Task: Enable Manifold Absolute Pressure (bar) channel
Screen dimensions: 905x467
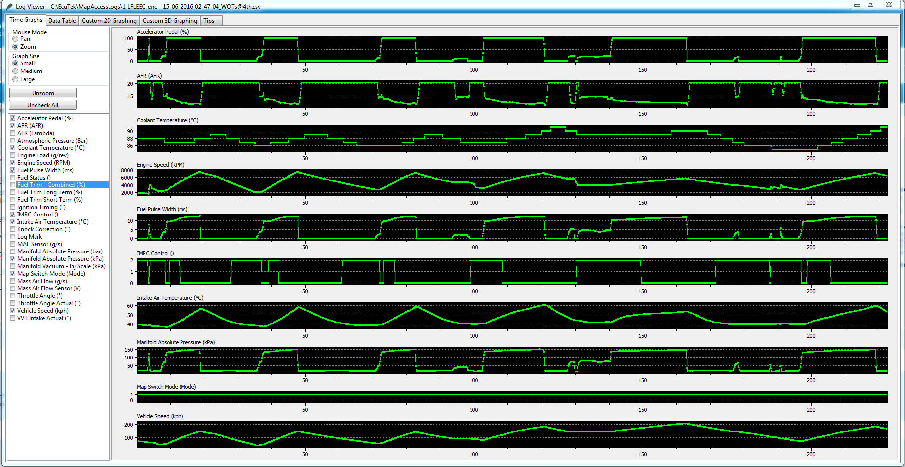Action: pyautogui.click(x=13, y=251)
